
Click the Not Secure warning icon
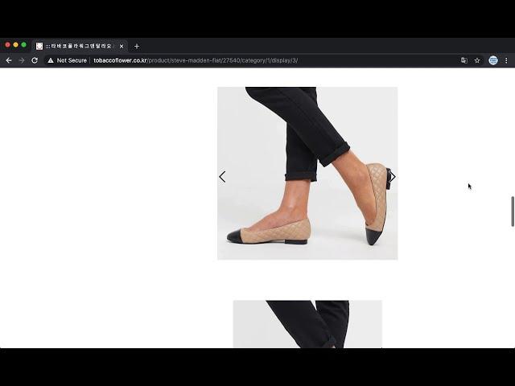(51, 60)
